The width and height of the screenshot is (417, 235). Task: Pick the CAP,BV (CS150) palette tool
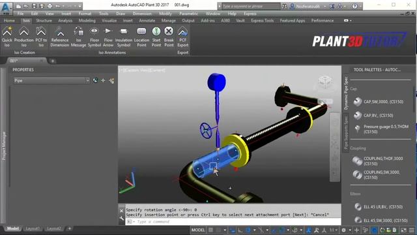[373, 116]
